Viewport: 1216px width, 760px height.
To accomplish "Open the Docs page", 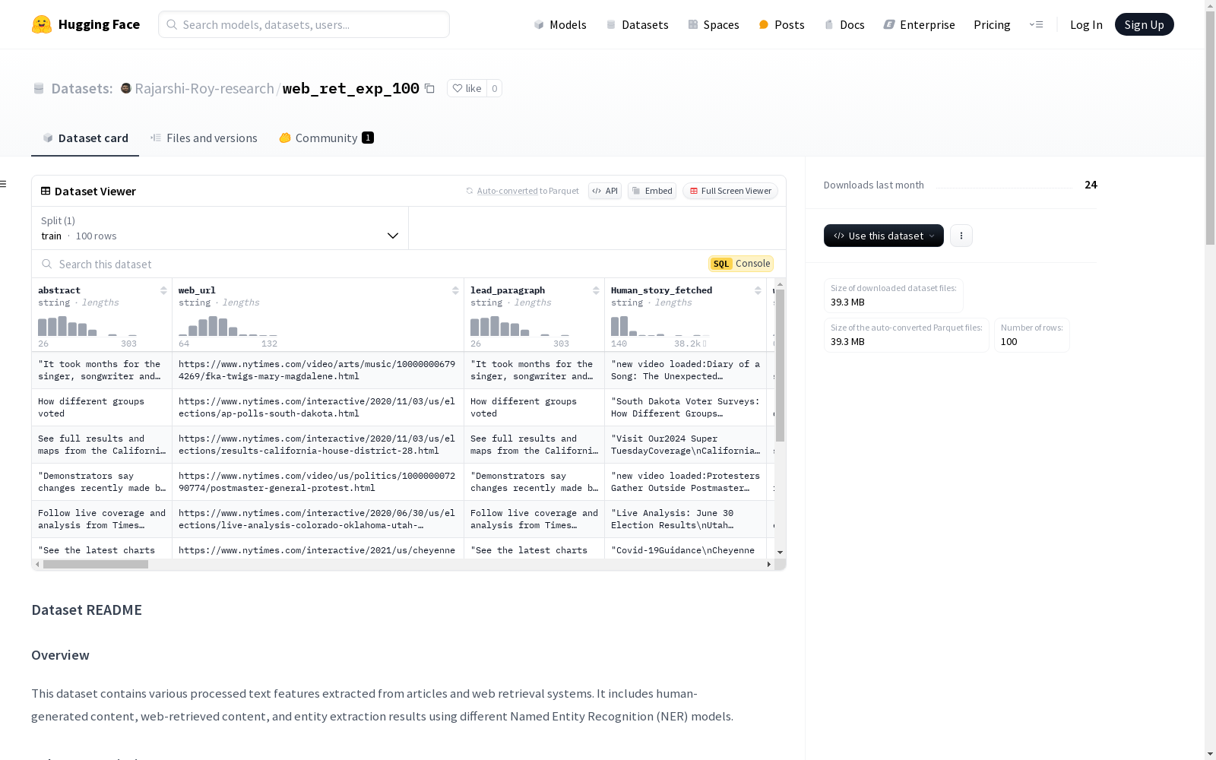I will tap(844, 24).
